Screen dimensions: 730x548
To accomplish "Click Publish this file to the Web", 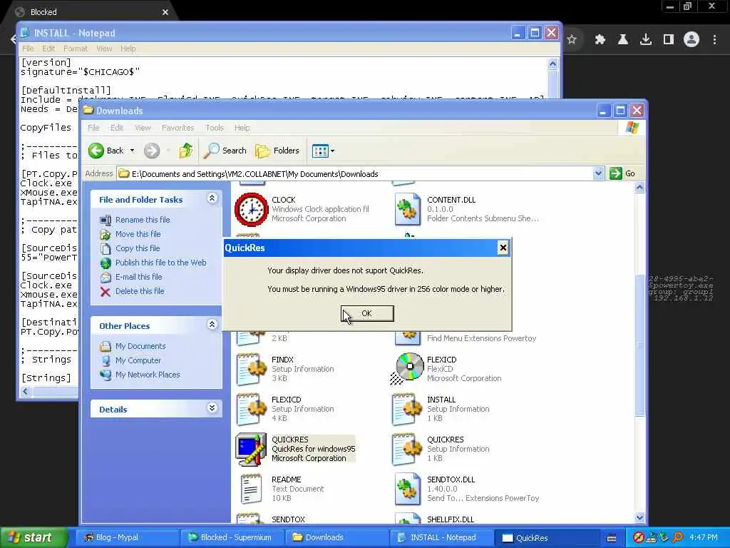I will click(x=160, y=263).
